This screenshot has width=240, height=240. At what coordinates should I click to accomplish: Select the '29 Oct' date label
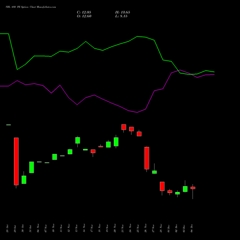15,228
